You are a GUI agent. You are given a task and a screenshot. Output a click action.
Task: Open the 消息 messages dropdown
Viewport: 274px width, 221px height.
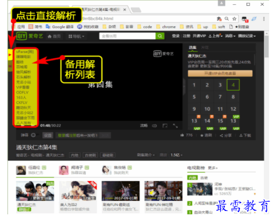pos(230,36)
